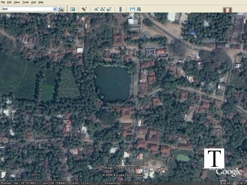
Task: Click the orange chevron navigation toggle
Action: [227, 10]
